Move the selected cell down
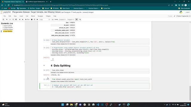 23,20
